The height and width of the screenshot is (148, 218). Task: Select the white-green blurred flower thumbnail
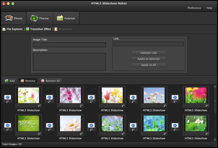tap(29, 95)
